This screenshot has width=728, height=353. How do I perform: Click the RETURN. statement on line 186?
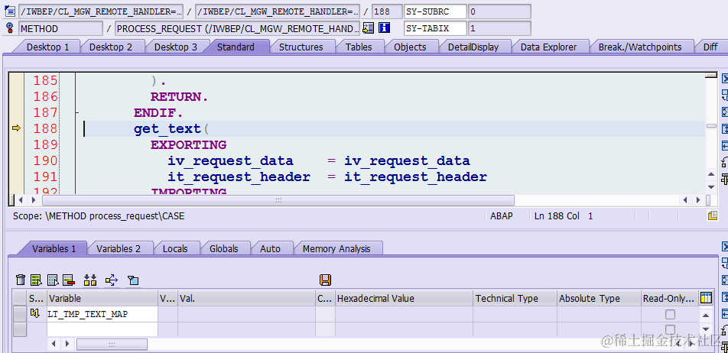click(x=179, y=97)
